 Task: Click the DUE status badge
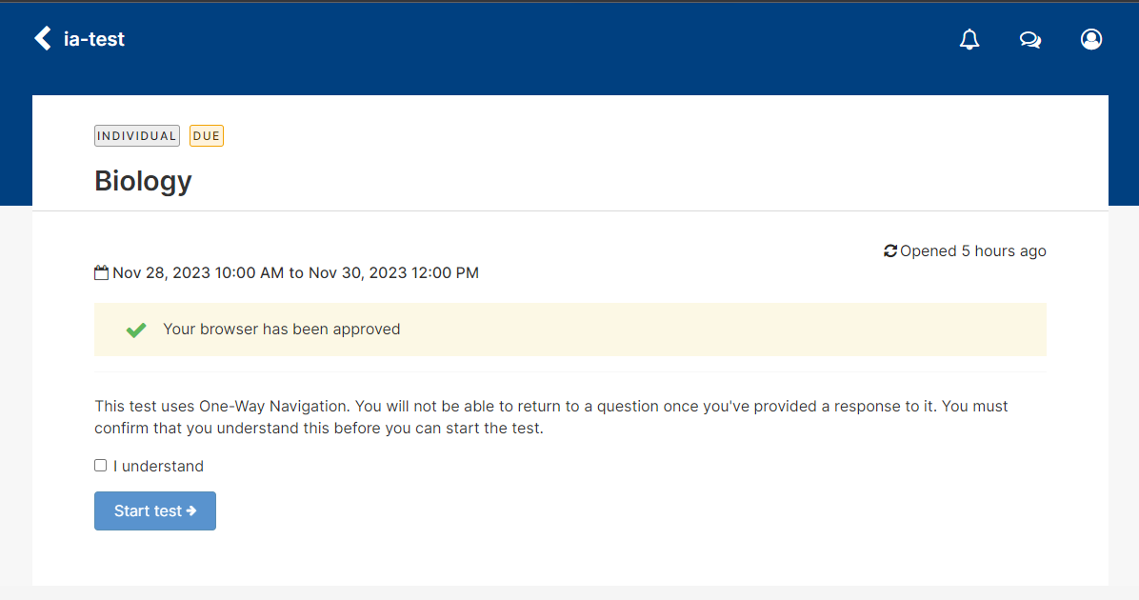(x=207, y=136)
